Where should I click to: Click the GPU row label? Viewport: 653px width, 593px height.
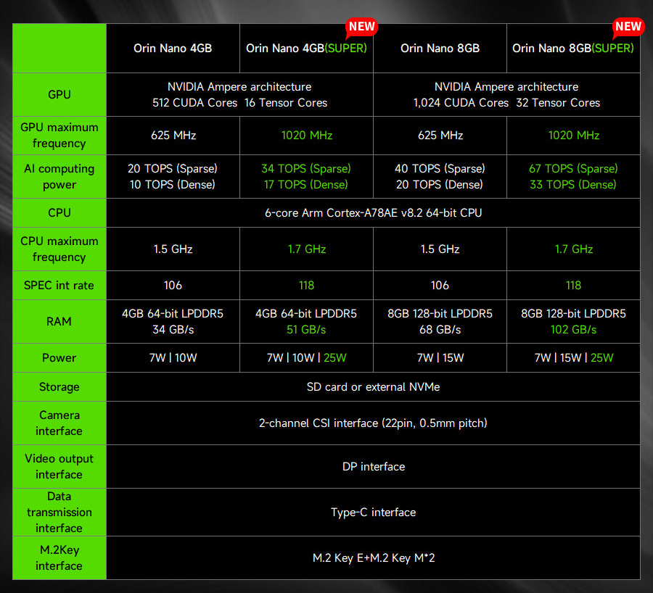point(59,94)
